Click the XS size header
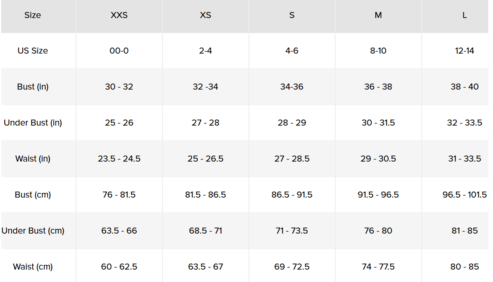Screen dimensions: 493x282 (205, 15)
